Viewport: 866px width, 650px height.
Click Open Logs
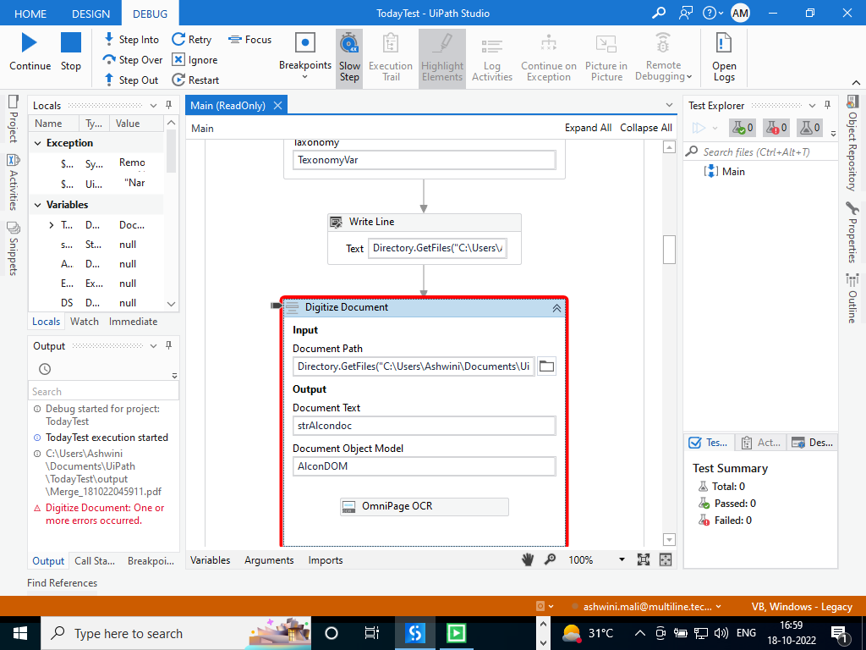click(724, 58)
